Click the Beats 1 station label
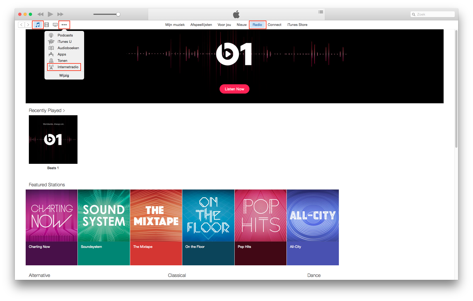 [53, 168]
